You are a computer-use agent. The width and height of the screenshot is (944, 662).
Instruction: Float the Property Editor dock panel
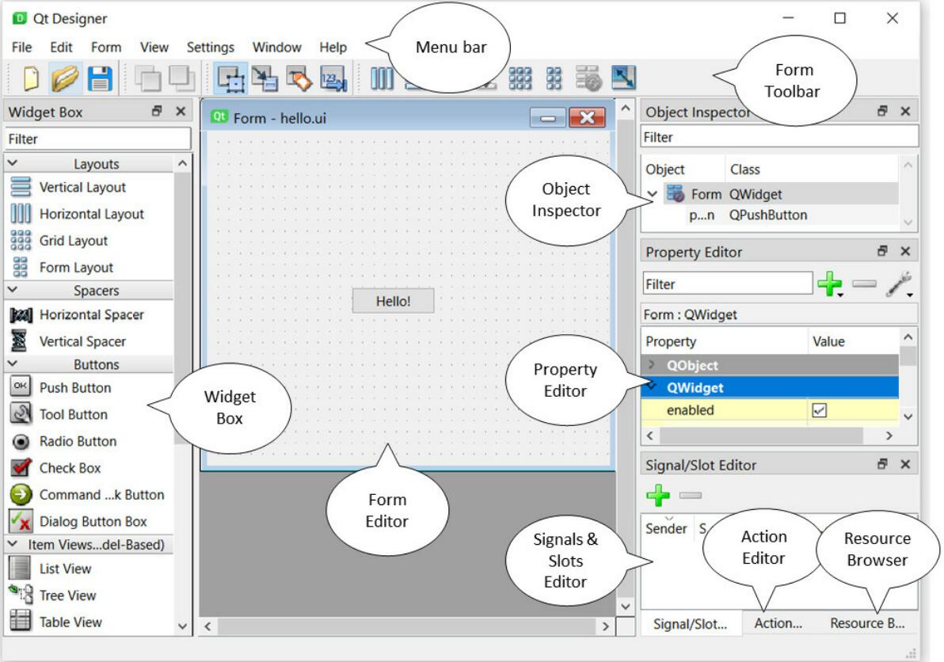point(882,251)
